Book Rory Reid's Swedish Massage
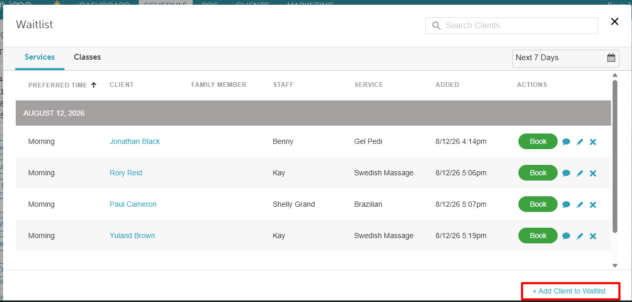The width and height of the screenshot is (632, 302). (x=538, y=173)
